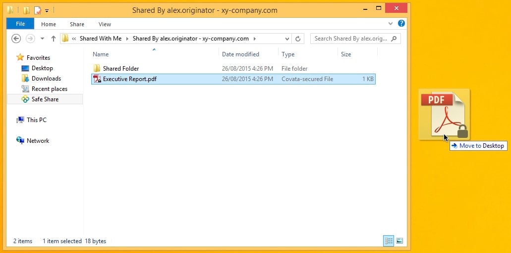This screenshot has height=253, width=511.
Task: Expand the arrow after Shared With Me
Action: point(127,39)
